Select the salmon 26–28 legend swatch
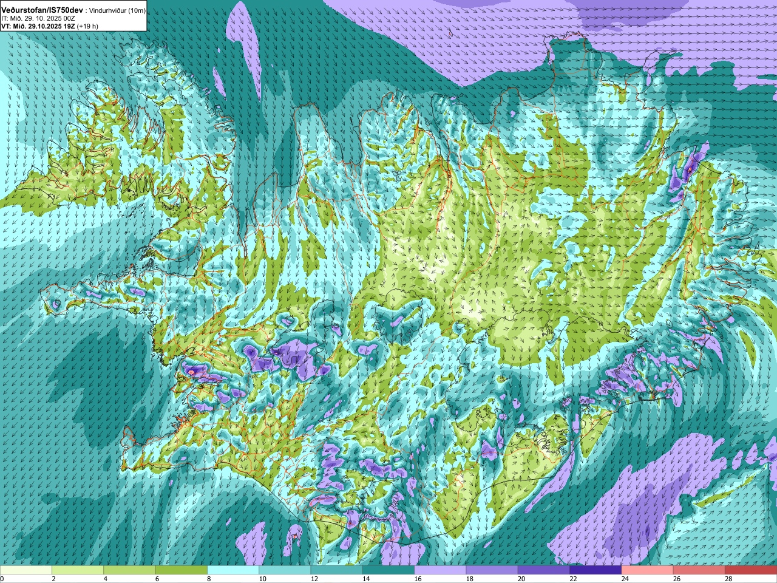777x583 pixels. [x=699, y=570]
